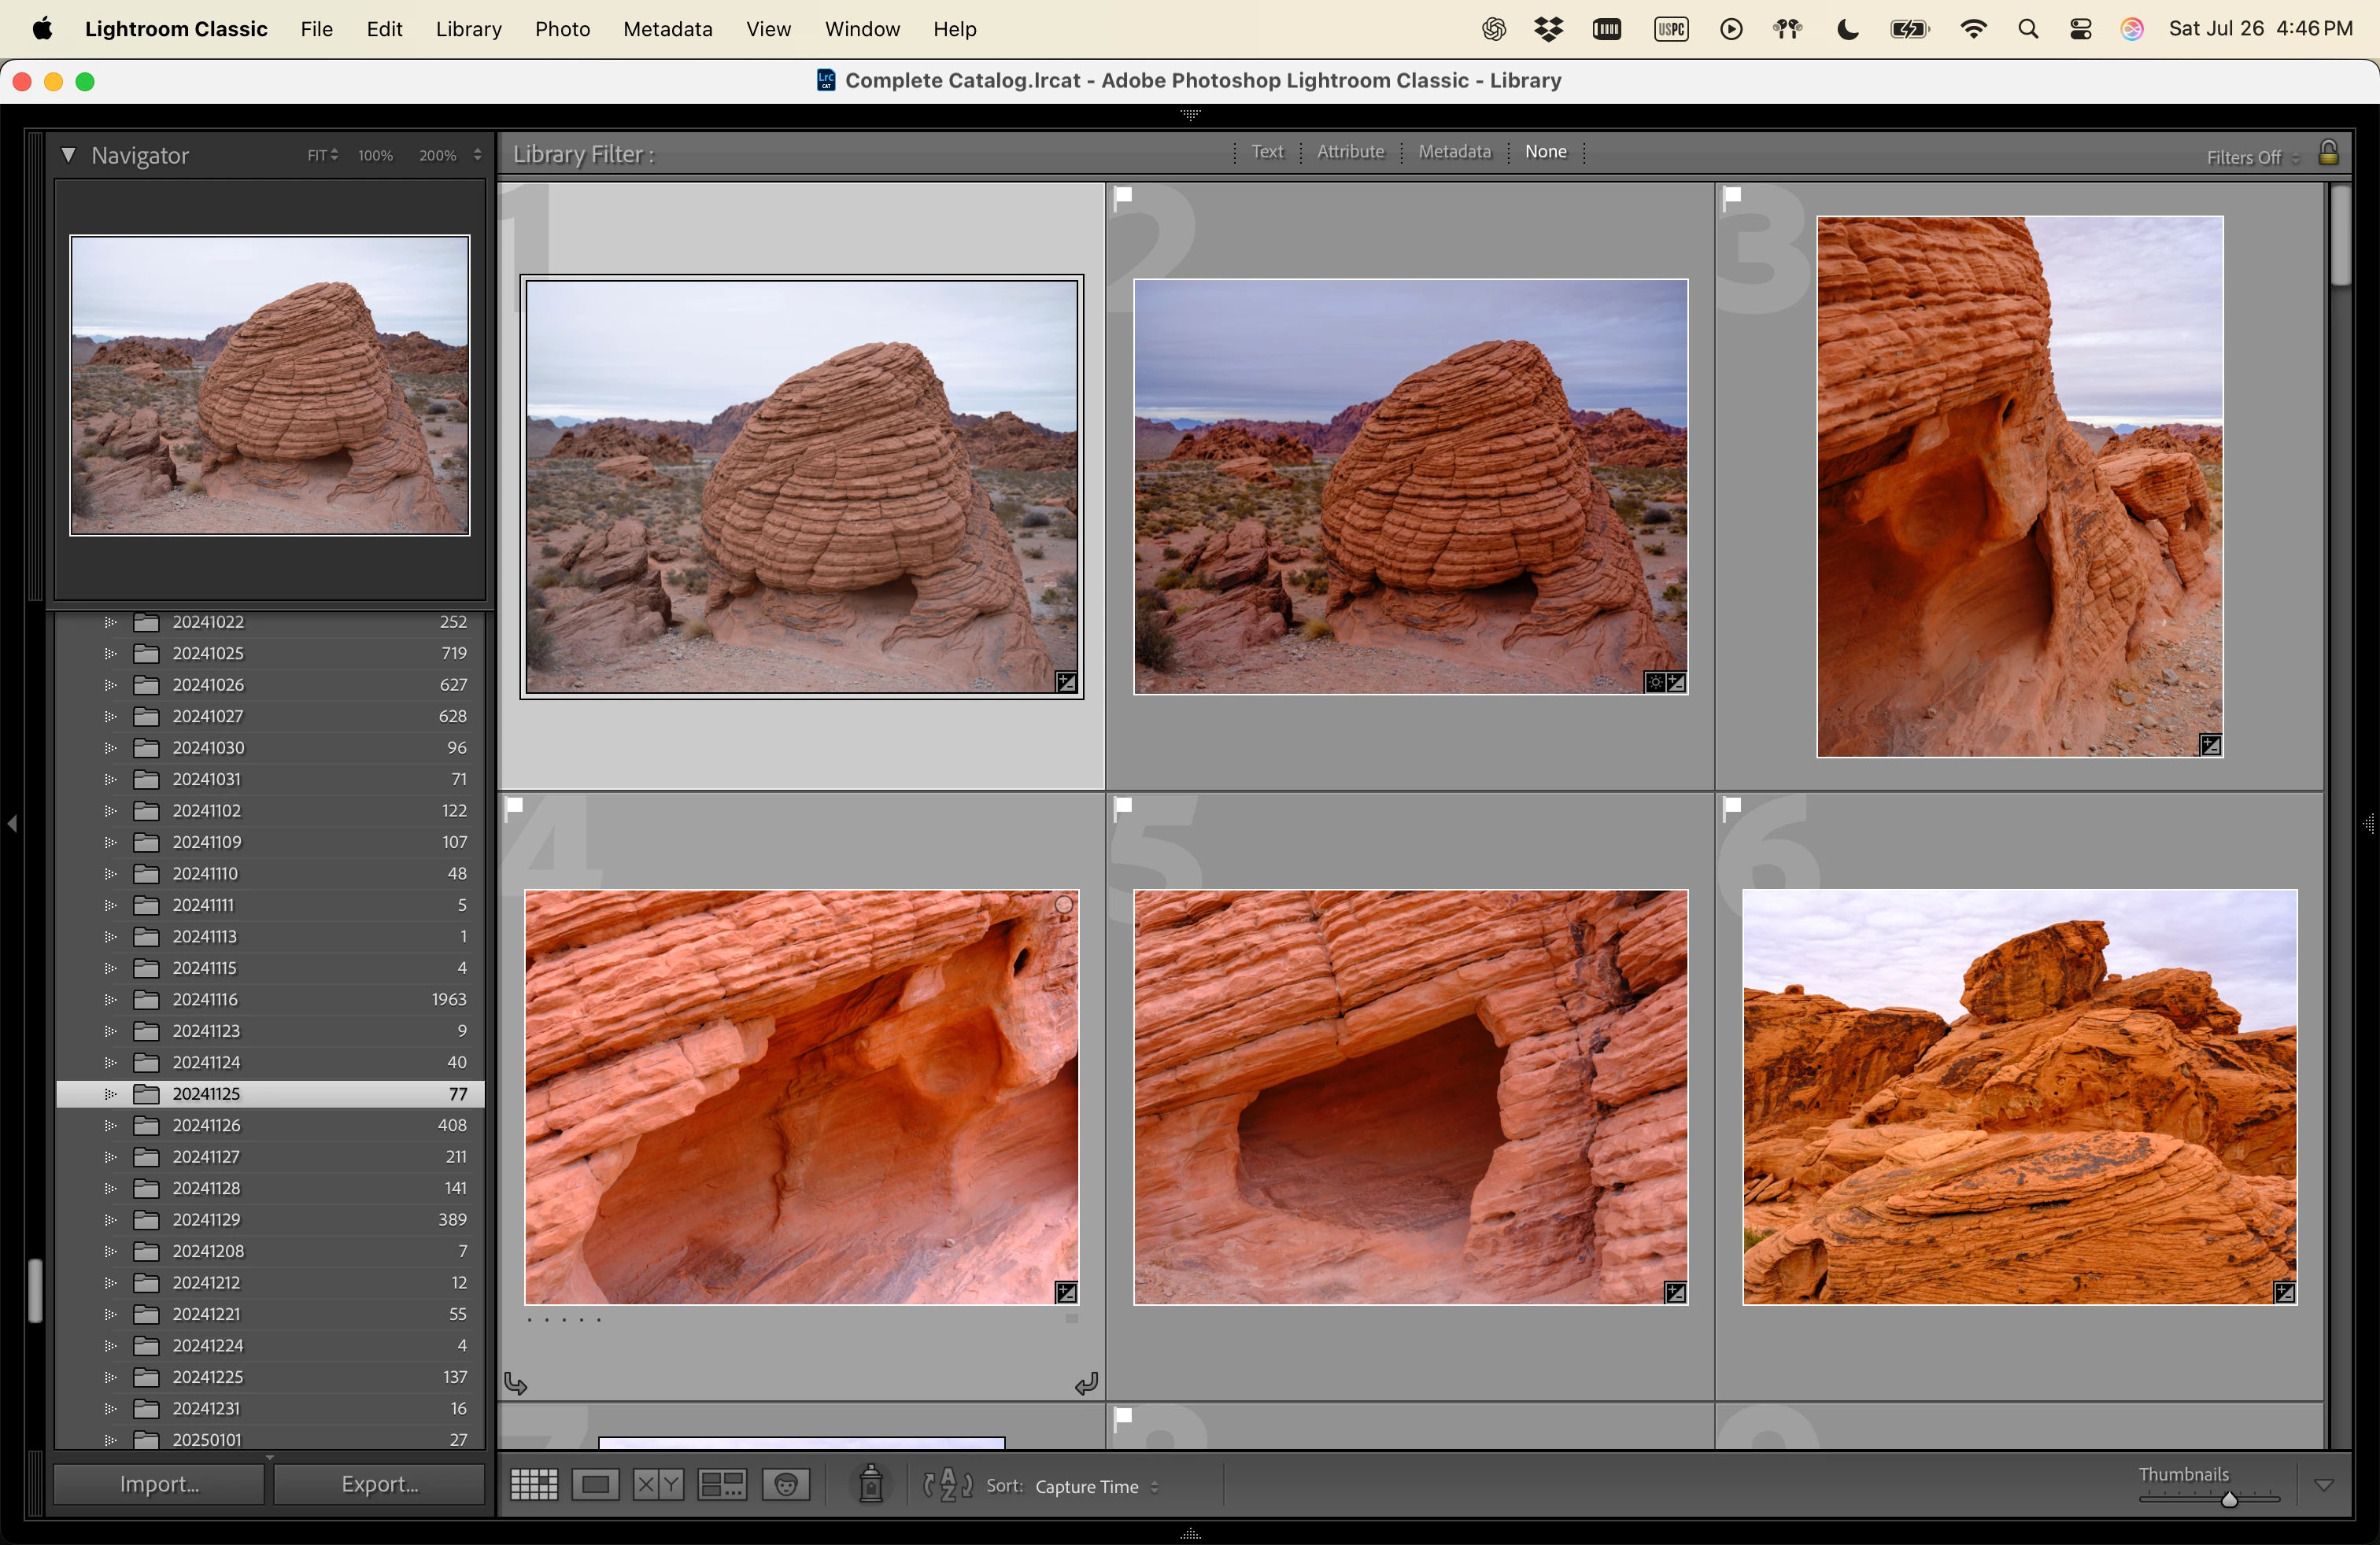
Task: Toggle flag on thumbnail 5
Action: (1124, 806)
